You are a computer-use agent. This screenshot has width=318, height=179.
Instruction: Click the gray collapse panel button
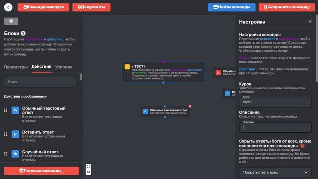(11, 21)
